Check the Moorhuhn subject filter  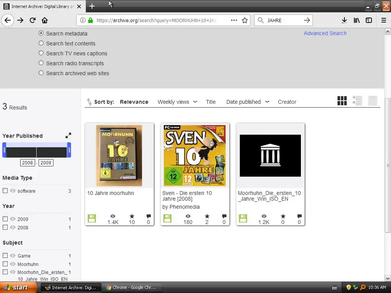point(5,264)
